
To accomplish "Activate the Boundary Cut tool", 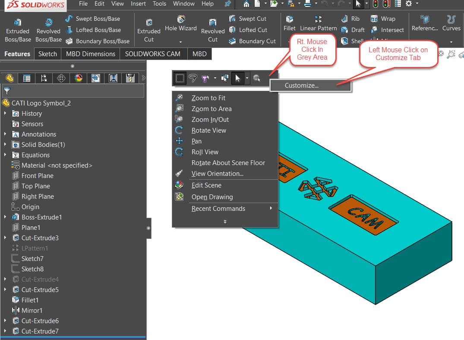I will click(x=253, y=41).
